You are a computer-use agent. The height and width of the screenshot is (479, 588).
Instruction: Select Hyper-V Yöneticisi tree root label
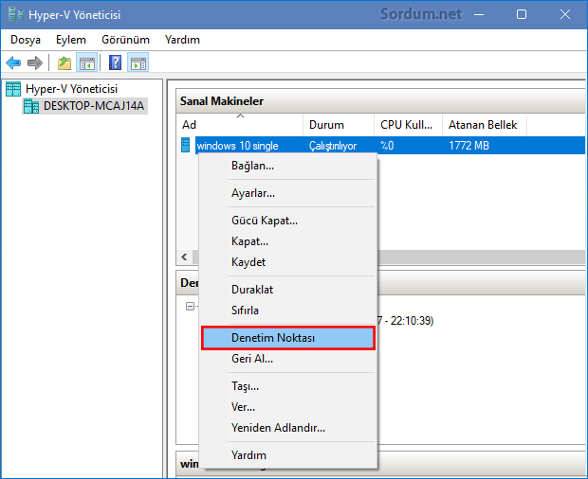(72, 89)
